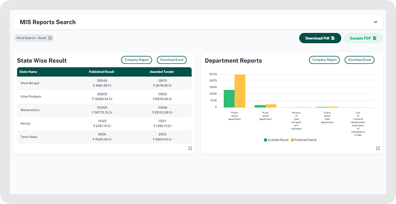The height and width of the screenshot is (204, 396).
Task: Select the Tamil Nadu state name
Action: (28, 137)
